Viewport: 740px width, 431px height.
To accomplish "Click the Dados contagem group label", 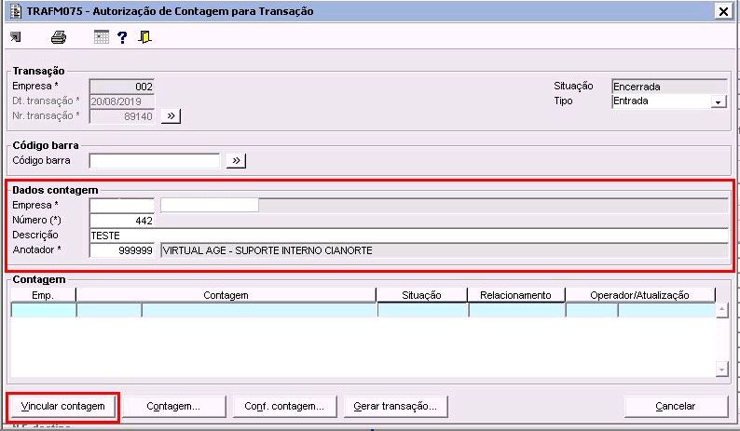I will (x=55, y=191).
